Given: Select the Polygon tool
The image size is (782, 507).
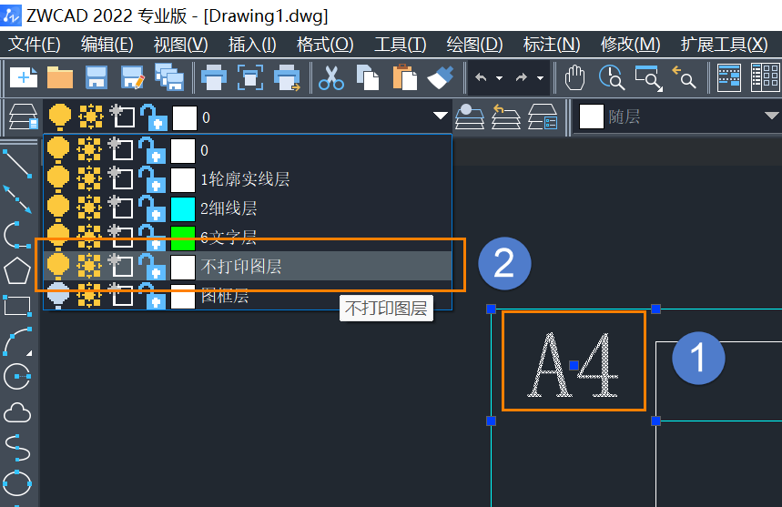Looking at the screenshot, I should pos(17,270).
